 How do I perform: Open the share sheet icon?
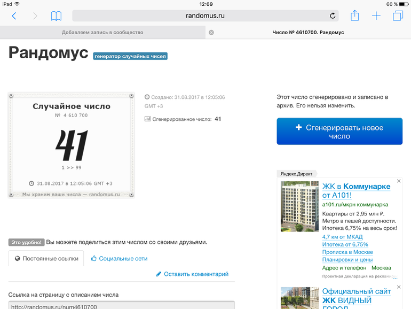pyautogui.click(x=355, y=16)
